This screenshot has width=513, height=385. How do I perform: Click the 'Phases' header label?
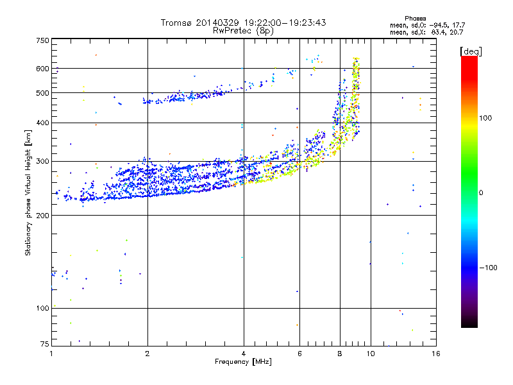point(415,19)
